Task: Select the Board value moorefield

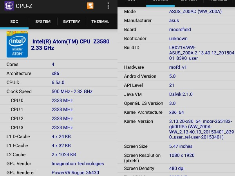Action: pyautogui.click(x=180, y=29)
